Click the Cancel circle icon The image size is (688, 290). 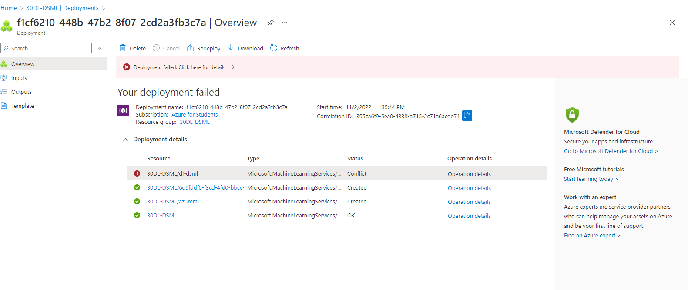click(156, 48)
